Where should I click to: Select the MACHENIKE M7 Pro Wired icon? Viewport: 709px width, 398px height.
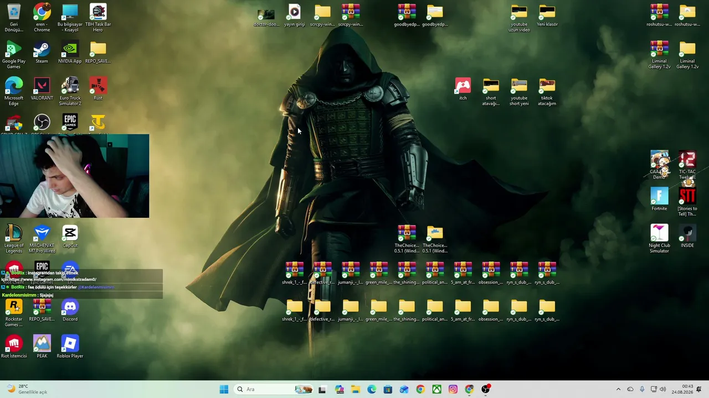42,239
